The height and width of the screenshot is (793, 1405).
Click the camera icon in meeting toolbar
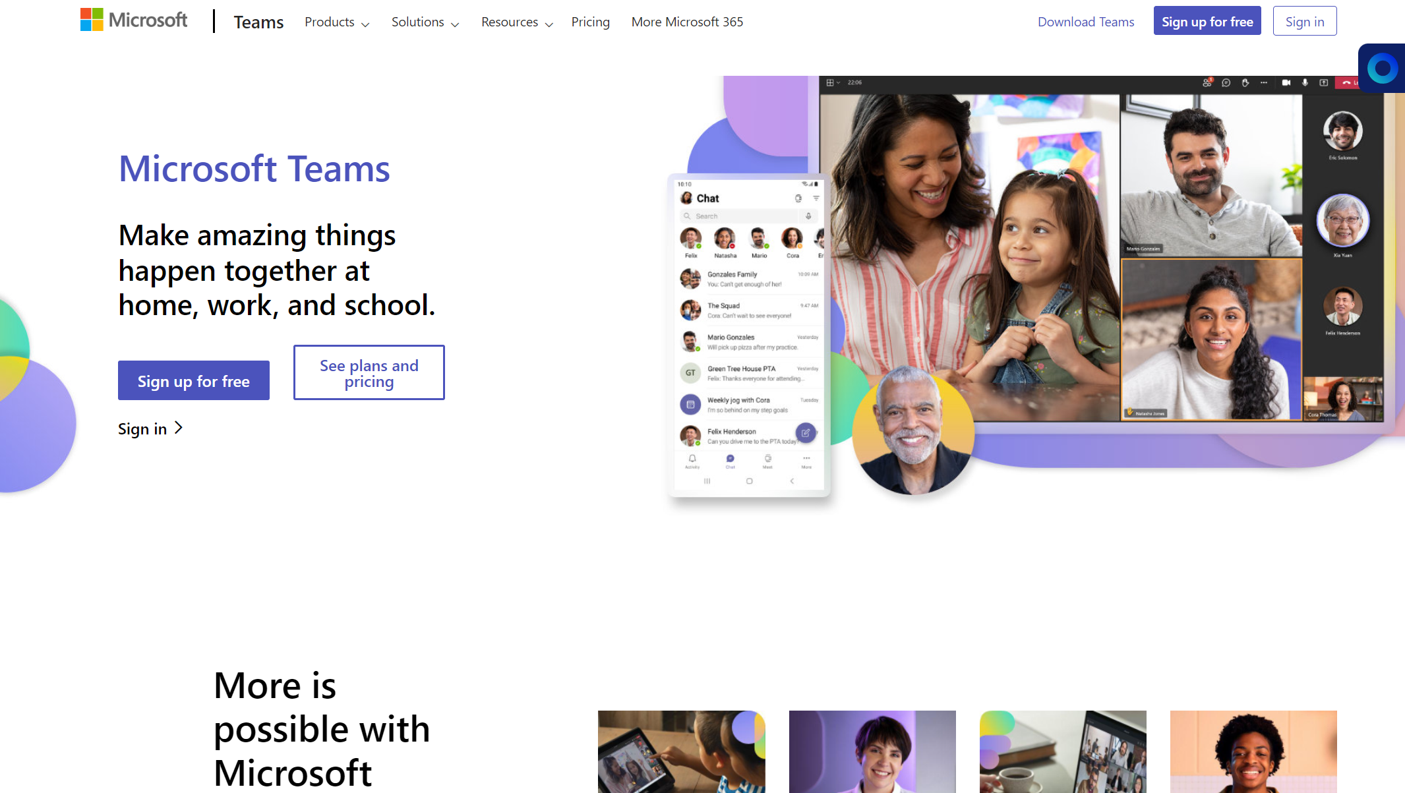(x=1286, y=82)
